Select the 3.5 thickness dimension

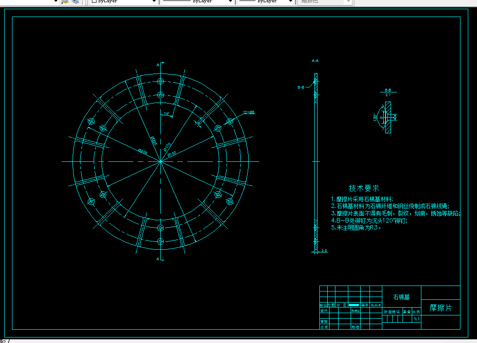[324, 251]
